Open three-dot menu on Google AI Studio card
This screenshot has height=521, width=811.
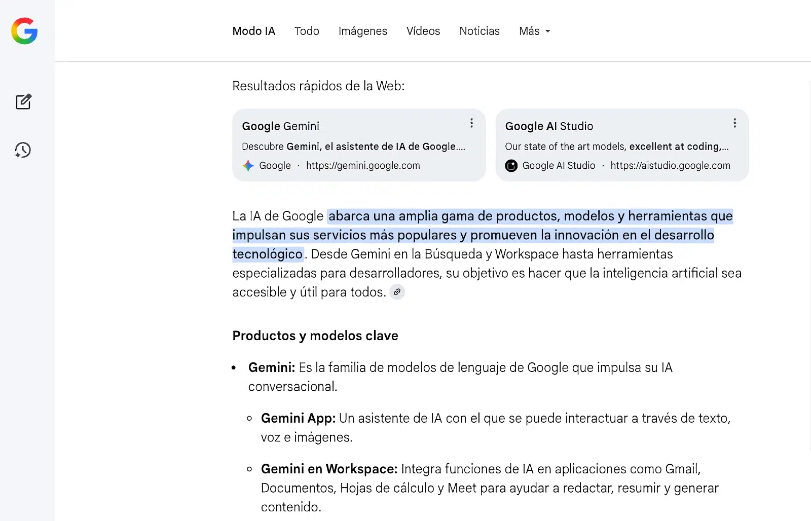[x=734, y=123]
